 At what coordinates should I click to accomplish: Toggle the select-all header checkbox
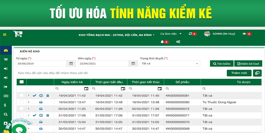[21, 82]
